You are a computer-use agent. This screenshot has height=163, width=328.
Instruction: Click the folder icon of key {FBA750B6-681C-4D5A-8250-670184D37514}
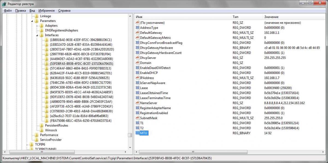[x=47, y=121]
